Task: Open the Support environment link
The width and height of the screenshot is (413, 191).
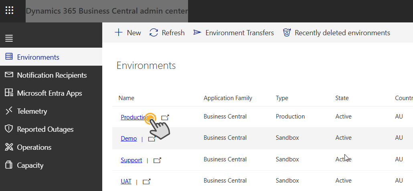Action: click(x=131, y=160)
